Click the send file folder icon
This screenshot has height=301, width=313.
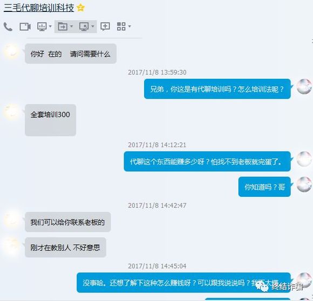point(63,26)
